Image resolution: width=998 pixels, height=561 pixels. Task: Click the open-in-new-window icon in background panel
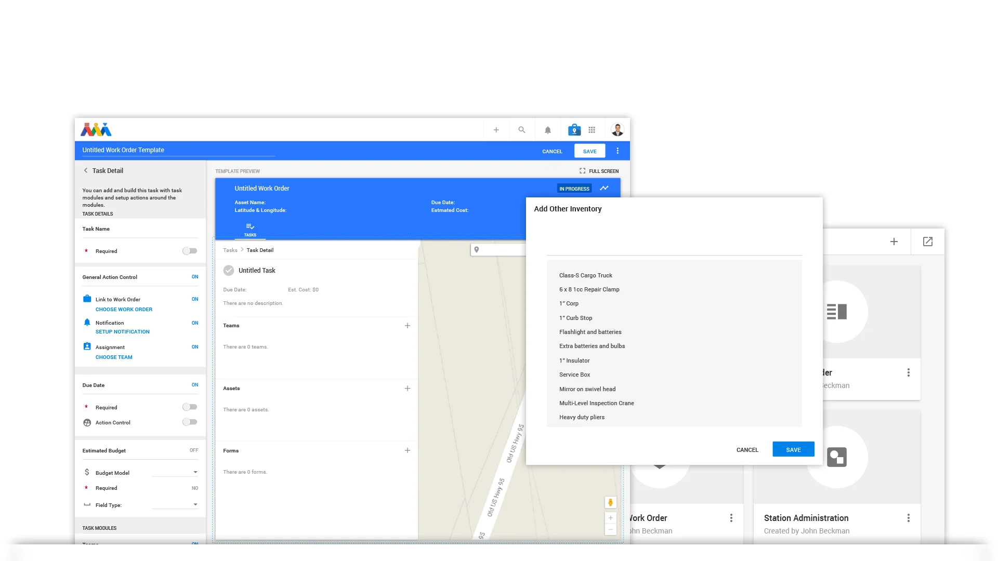coord(928,242)
